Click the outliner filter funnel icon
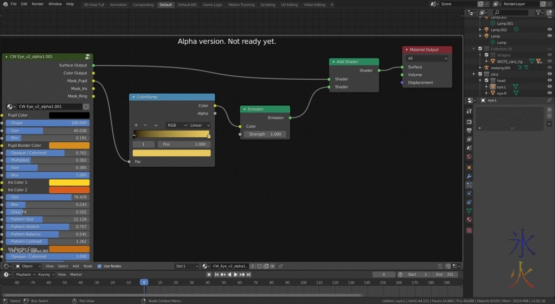This screenshot has width=555, height=304. (x=539, y=12)
